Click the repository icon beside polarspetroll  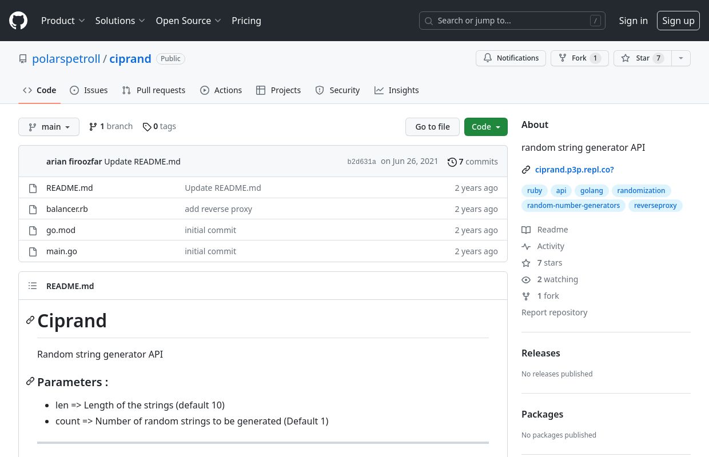(x=23, y=59)
